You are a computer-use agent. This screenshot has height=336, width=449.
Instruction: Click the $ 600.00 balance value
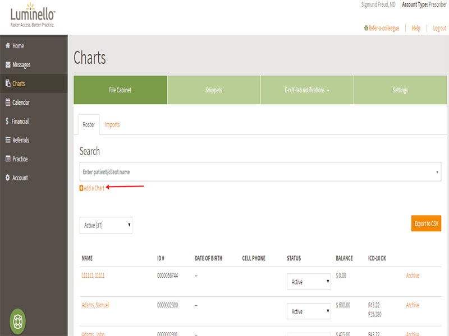tap(343, 305)
